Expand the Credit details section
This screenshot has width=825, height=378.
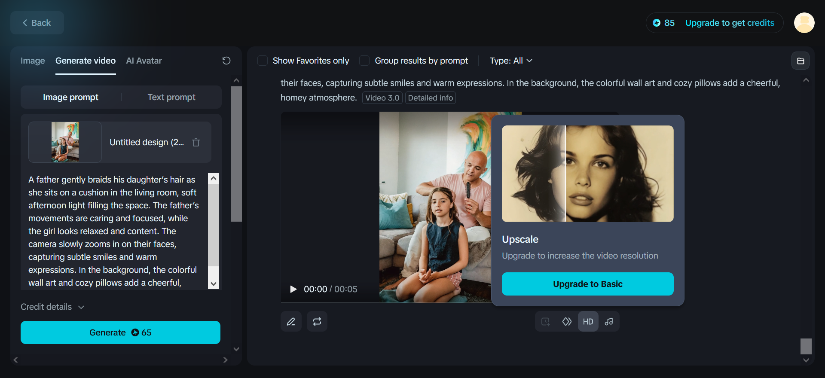[52, 307]
